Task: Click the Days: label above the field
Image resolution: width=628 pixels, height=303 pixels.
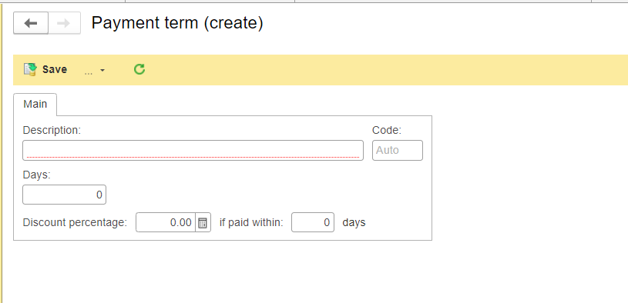Action: click(37, 175)
